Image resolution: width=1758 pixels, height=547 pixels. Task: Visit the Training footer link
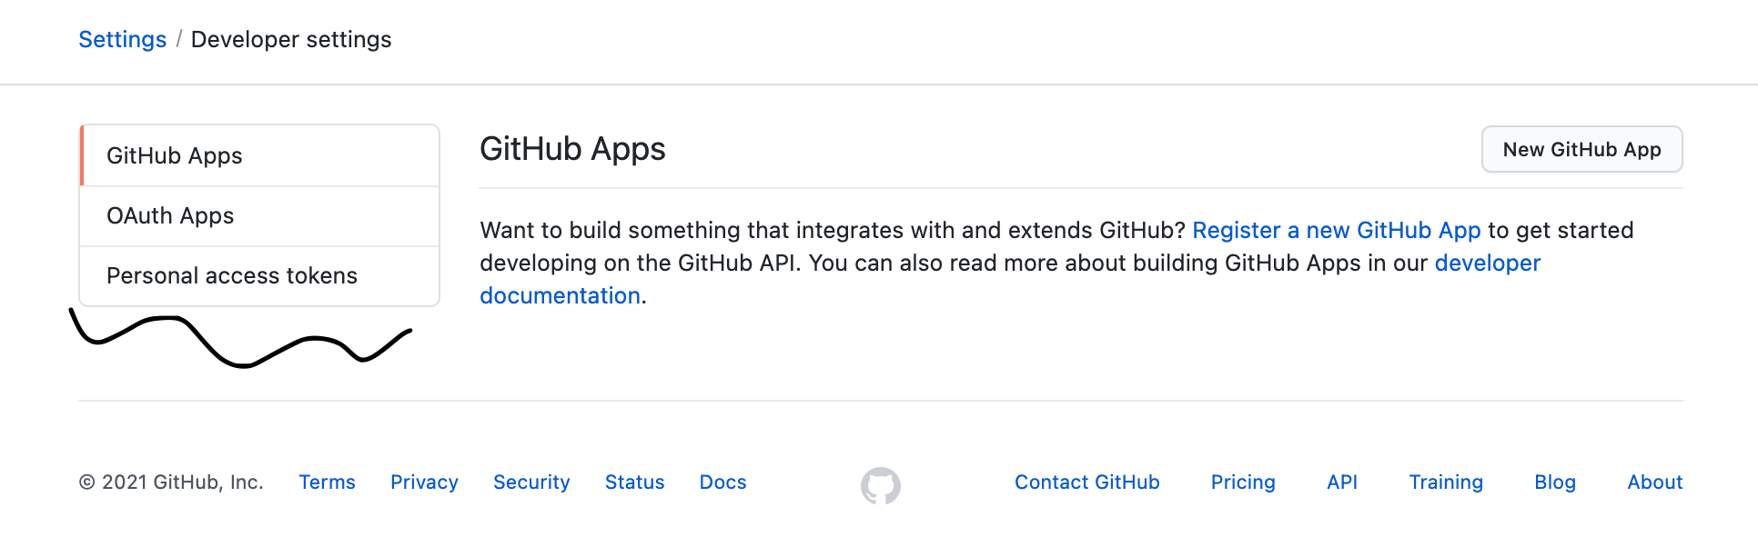[1445, 482]
